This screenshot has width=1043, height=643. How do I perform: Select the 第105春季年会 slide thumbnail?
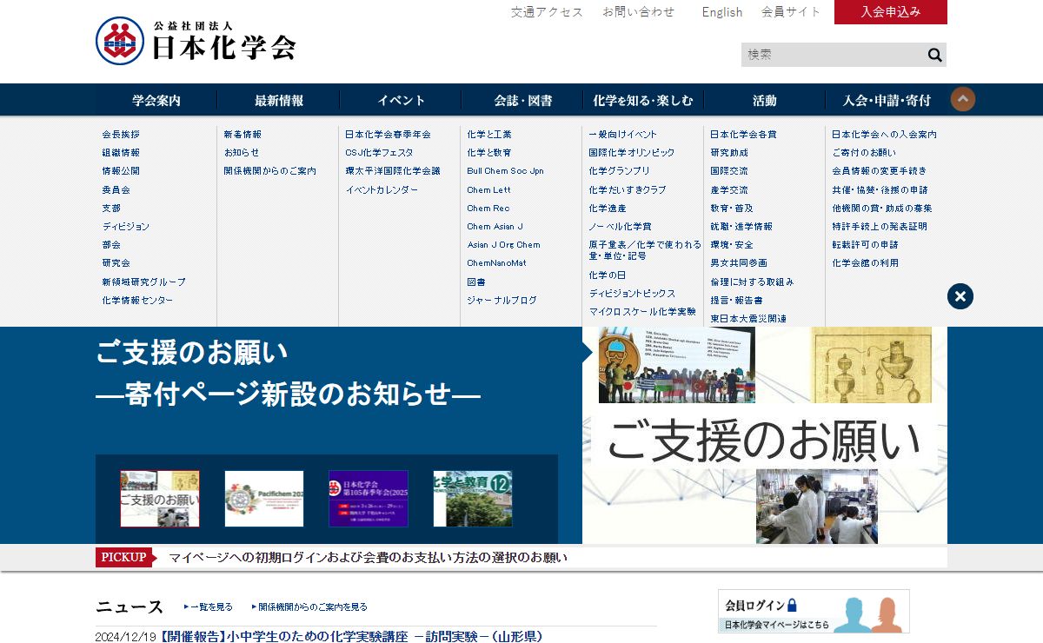pyautogui.click(x=369, y=499)
